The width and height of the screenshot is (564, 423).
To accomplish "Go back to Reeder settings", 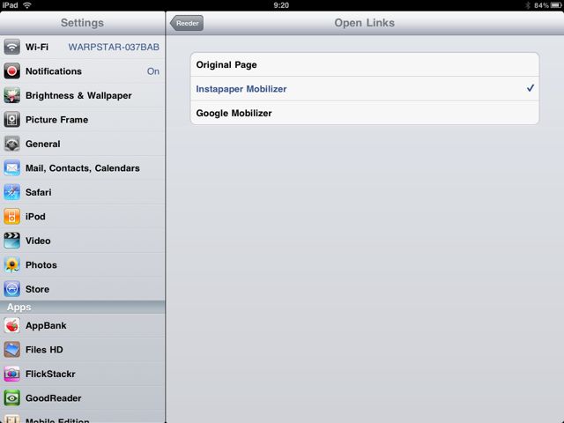I will (x=187, y=23).
